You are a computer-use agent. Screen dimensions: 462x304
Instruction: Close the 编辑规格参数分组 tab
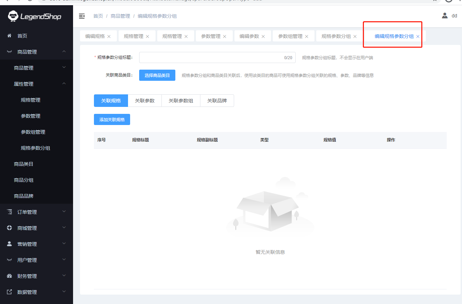(x=418, y=37)
